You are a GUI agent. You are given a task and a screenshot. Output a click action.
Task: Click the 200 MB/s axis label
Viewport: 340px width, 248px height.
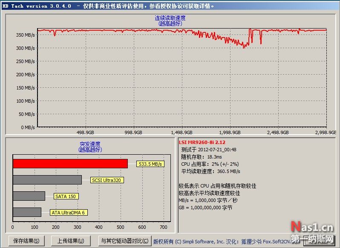coord(26,75)
